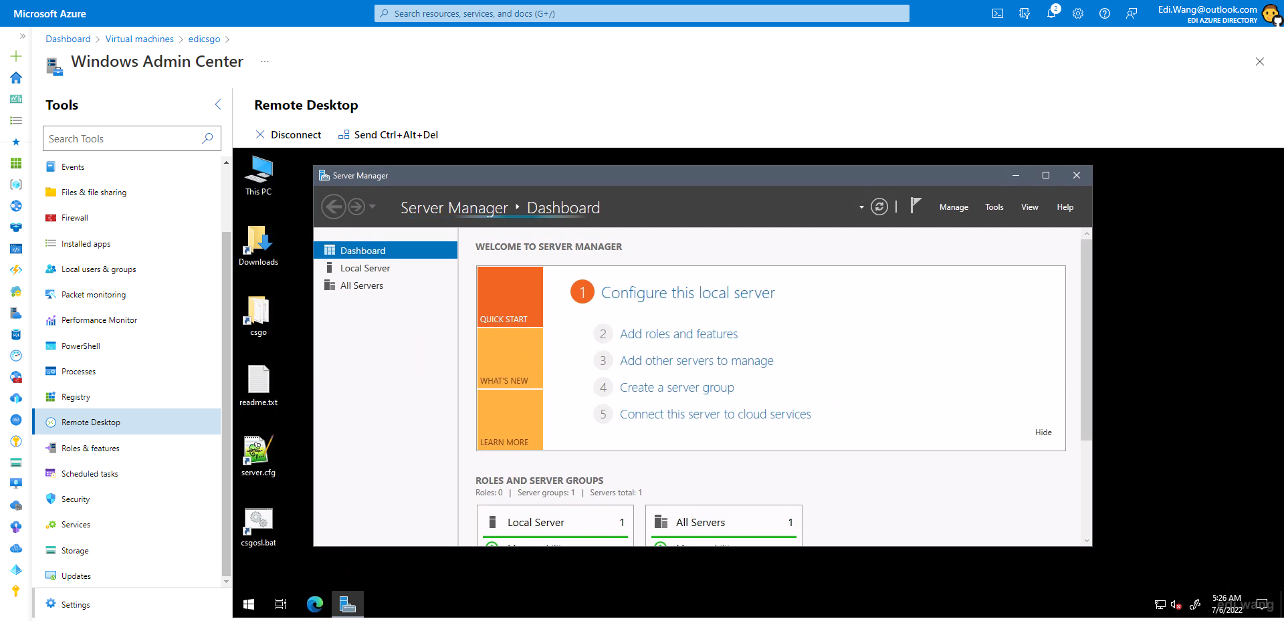Open Azure help question mark icon
The height and width of the screenshot is (621, 1284).
1105,13
